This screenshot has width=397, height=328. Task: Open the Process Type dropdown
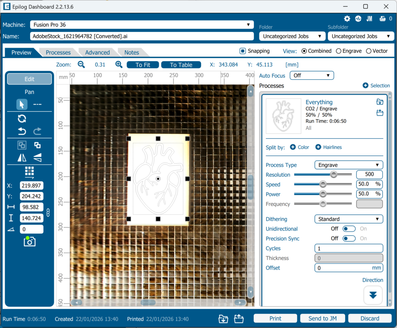tap(349, 165)
